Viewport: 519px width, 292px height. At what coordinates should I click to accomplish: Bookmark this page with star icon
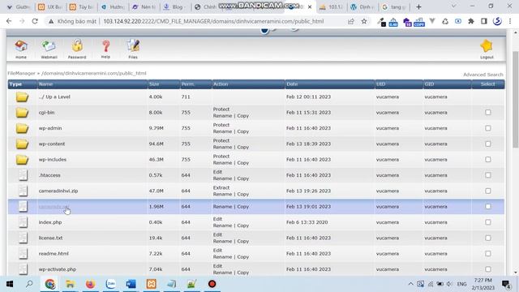pyautogui.click(x=364, y=21)
